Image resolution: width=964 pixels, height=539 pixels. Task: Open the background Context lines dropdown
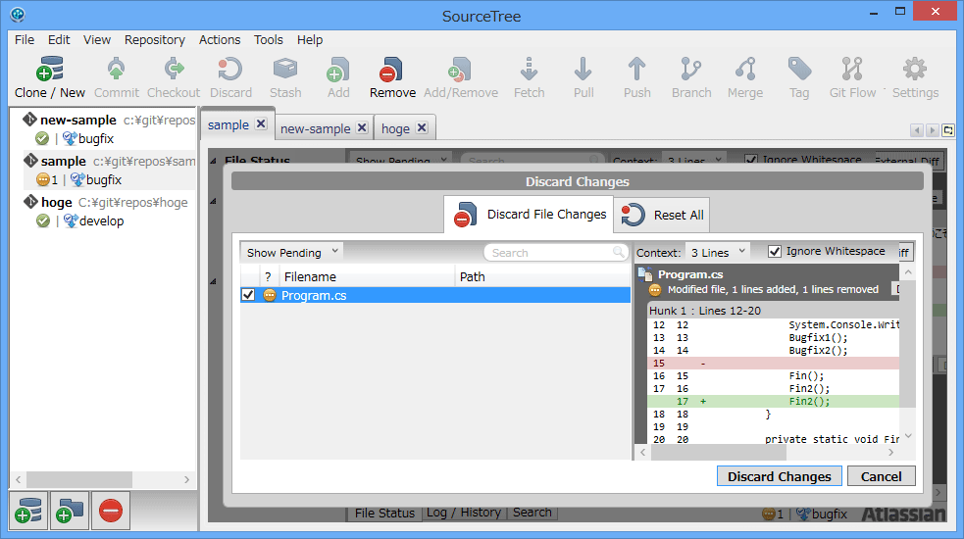(694, 159)
